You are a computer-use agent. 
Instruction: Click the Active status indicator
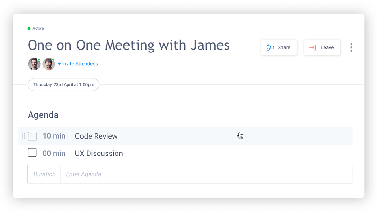tap(36, 28)
